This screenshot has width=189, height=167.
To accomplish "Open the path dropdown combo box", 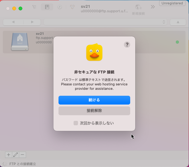I will coord(105,22).
